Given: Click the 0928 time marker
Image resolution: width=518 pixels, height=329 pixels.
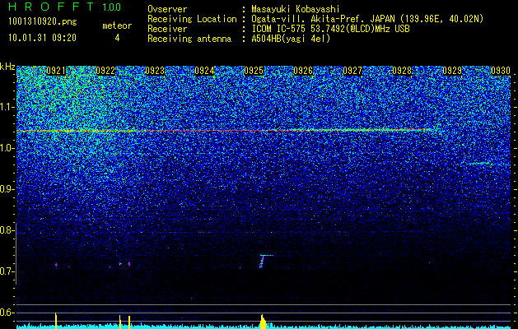Looking at the screenshot, I should 402,71.
